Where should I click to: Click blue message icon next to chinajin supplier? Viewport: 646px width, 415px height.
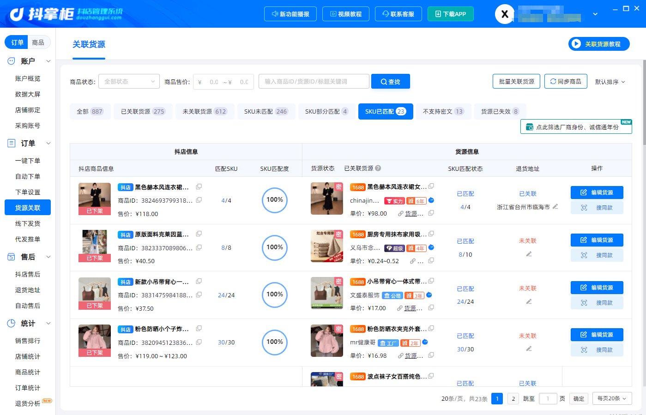point(431,200)
